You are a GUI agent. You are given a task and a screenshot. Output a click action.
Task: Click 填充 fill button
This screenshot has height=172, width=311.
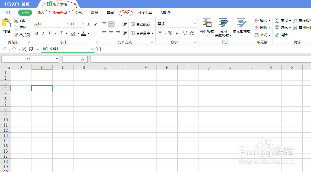(x=283, y=28)
